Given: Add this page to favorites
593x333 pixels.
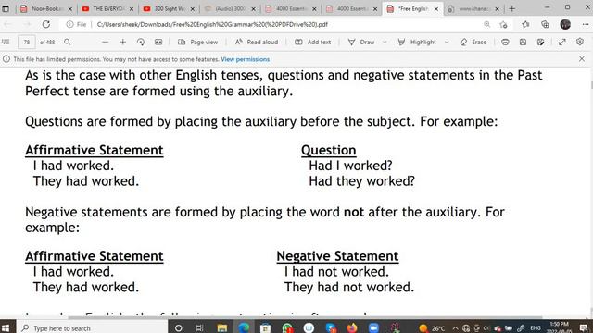Looking at the screenshot, I should pos(503,25).
